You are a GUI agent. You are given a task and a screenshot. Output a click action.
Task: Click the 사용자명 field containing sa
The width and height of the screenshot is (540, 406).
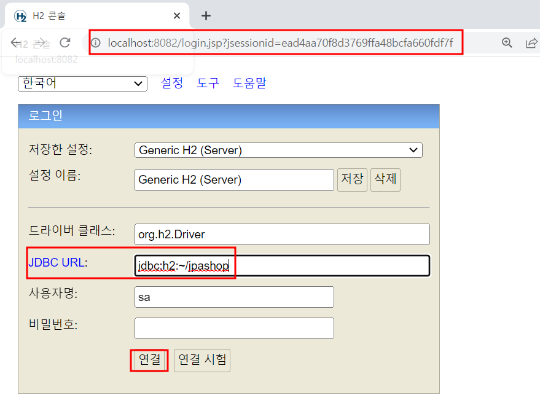coord(234,297)
